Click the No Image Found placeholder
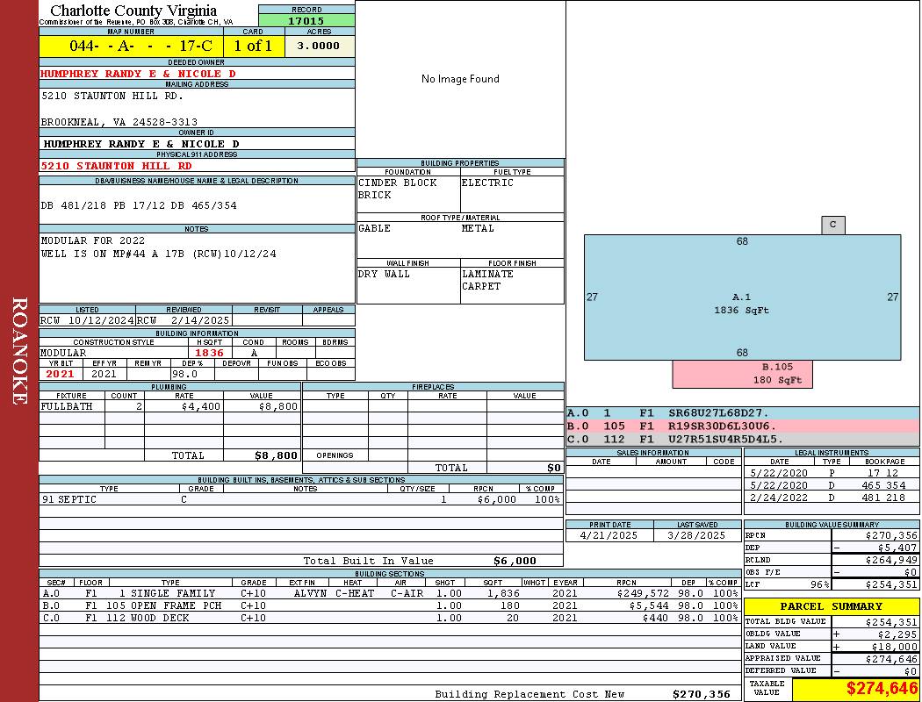This screenshot has height=702, width=922. click(x=460, y=79)
